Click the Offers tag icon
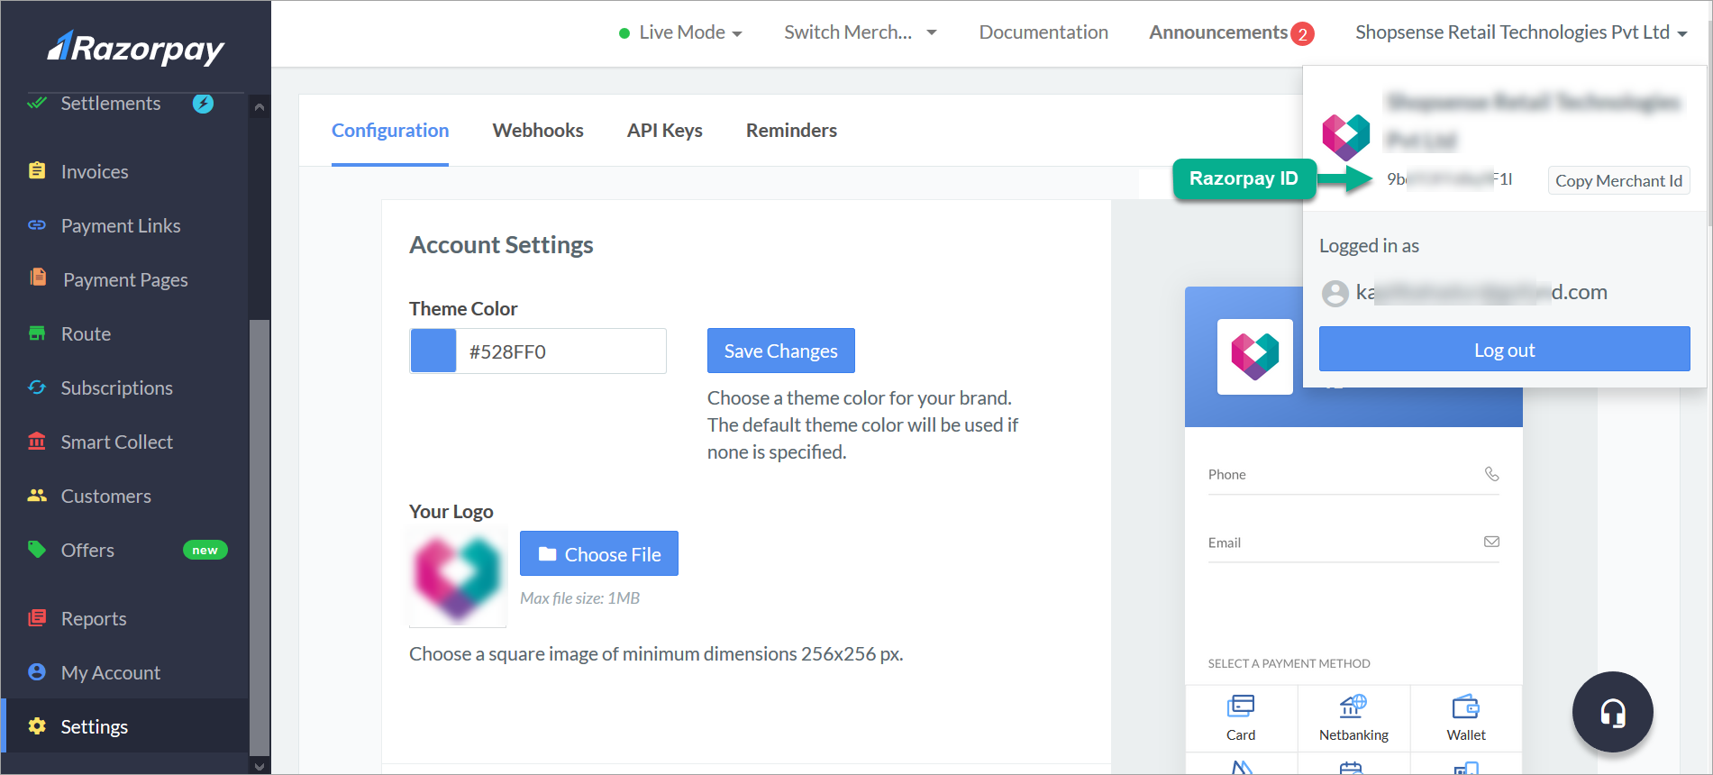 click(x=37, y=549)
